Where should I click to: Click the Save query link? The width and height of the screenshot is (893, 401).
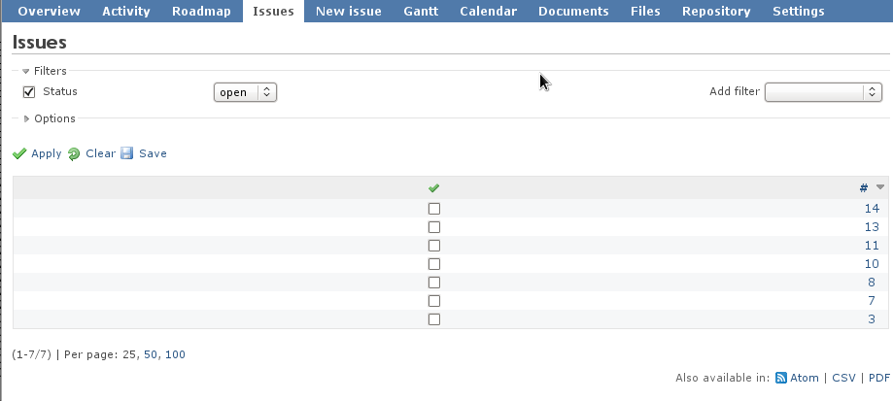click(x=153, y=153)
